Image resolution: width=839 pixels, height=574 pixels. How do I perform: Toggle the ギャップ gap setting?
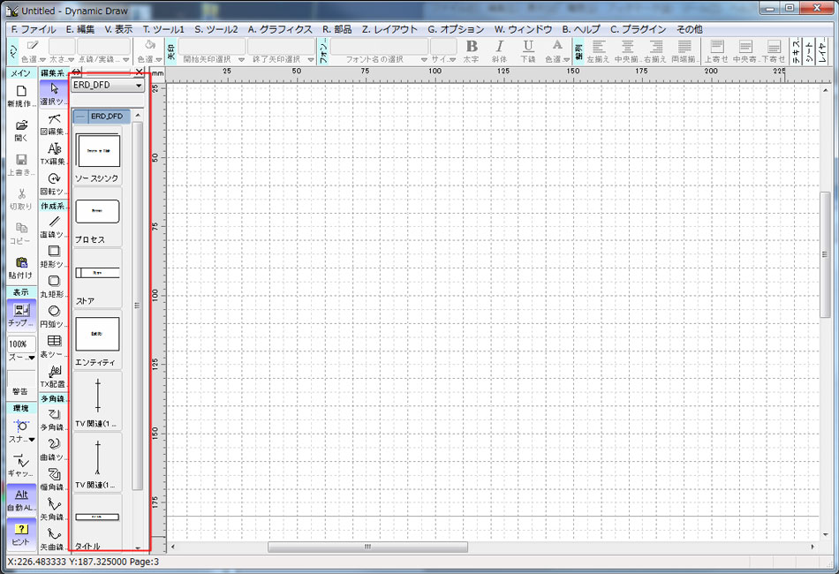[x=21, y=464]
